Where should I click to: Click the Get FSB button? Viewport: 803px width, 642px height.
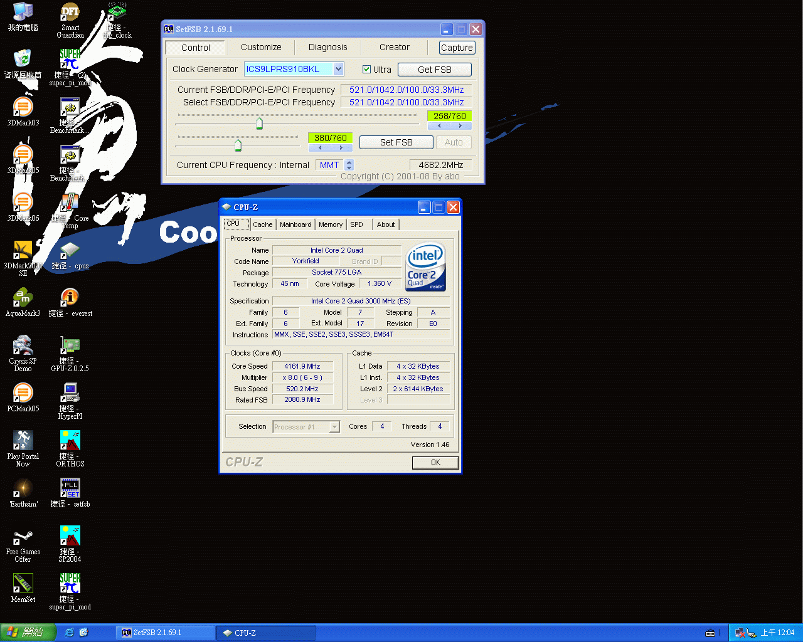[434, 70]
